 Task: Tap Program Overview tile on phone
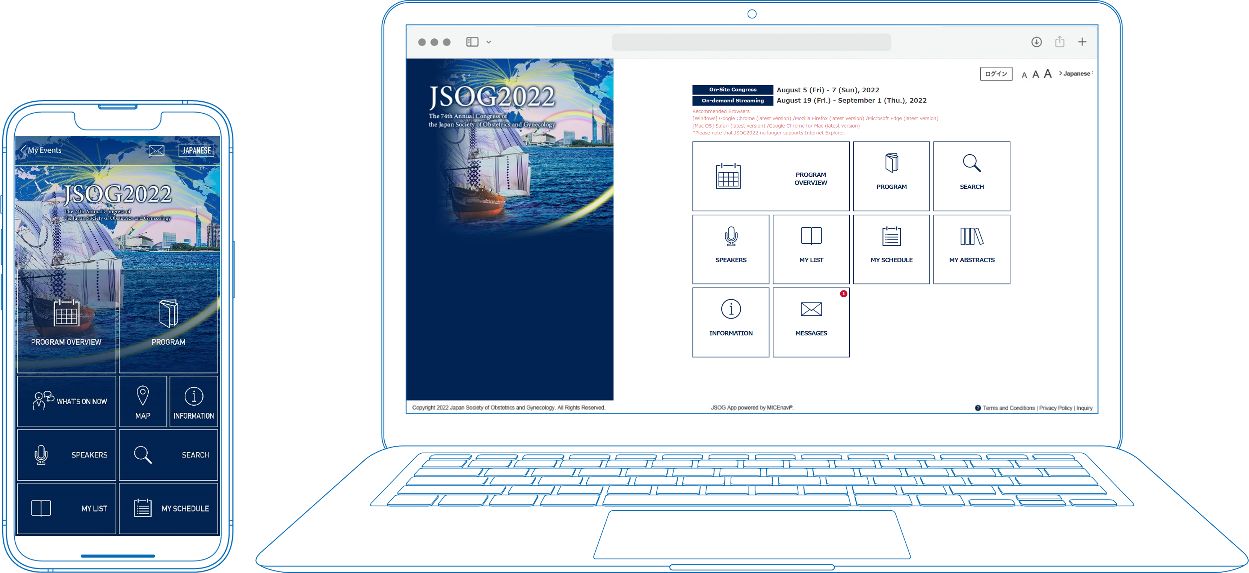coord(66,321)
